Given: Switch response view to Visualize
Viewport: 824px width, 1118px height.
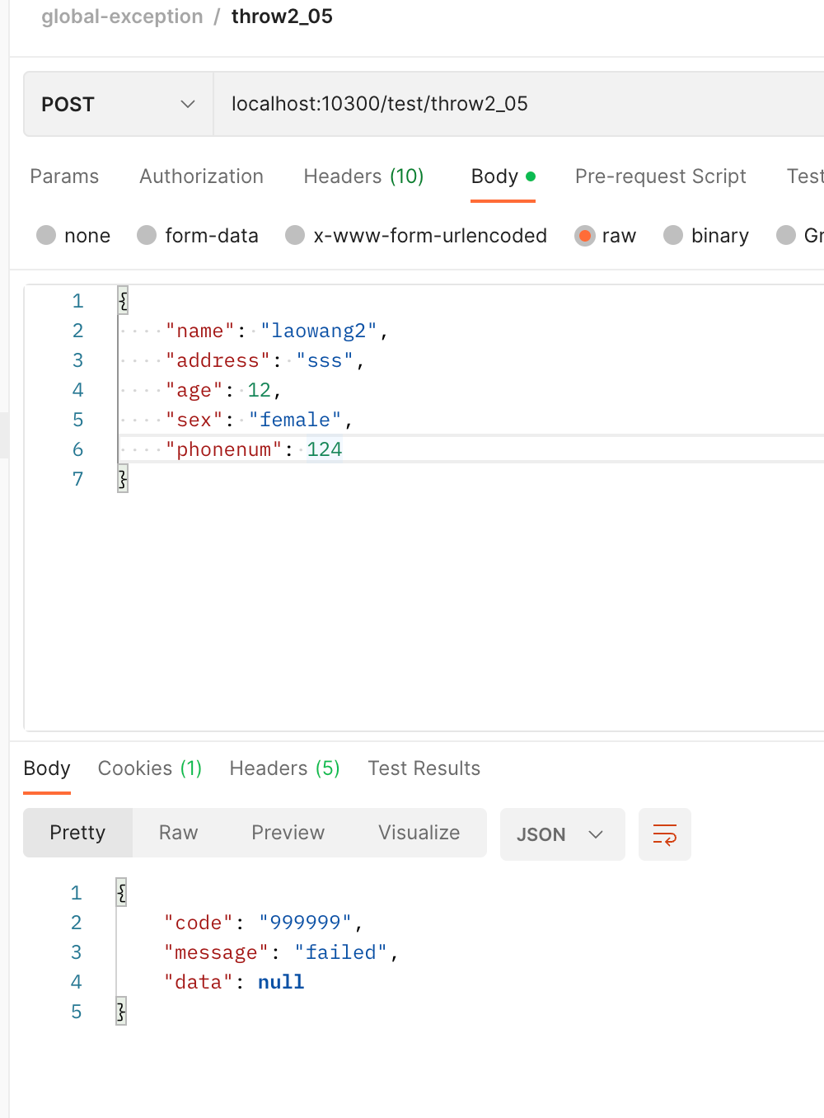Looking at the screenshot, I should pyautogui.click(x=419, y=833).
